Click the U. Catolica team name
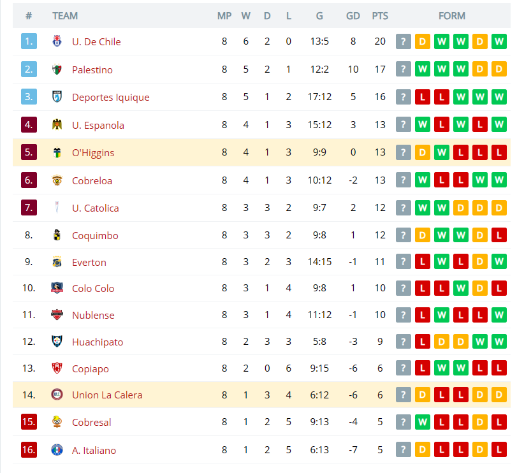 click(95, 208)
